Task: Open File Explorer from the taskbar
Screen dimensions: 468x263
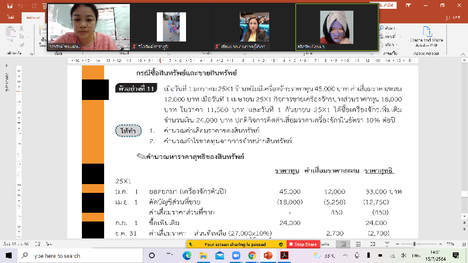Action: tap(202, 255)
